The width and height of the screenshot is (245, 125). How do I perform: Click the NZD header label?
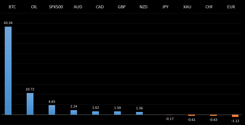tap(143, 7)
